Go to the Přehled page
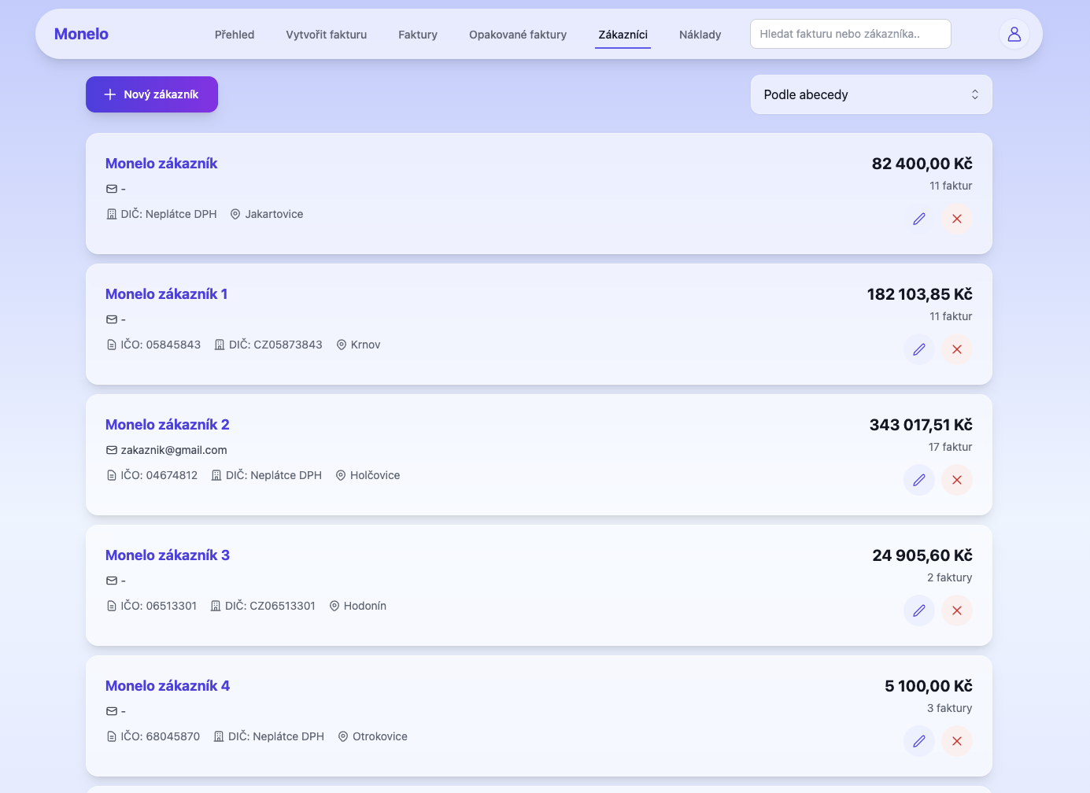The width and height of the screenshot is (1090, 793). click(x=234, y=35)
